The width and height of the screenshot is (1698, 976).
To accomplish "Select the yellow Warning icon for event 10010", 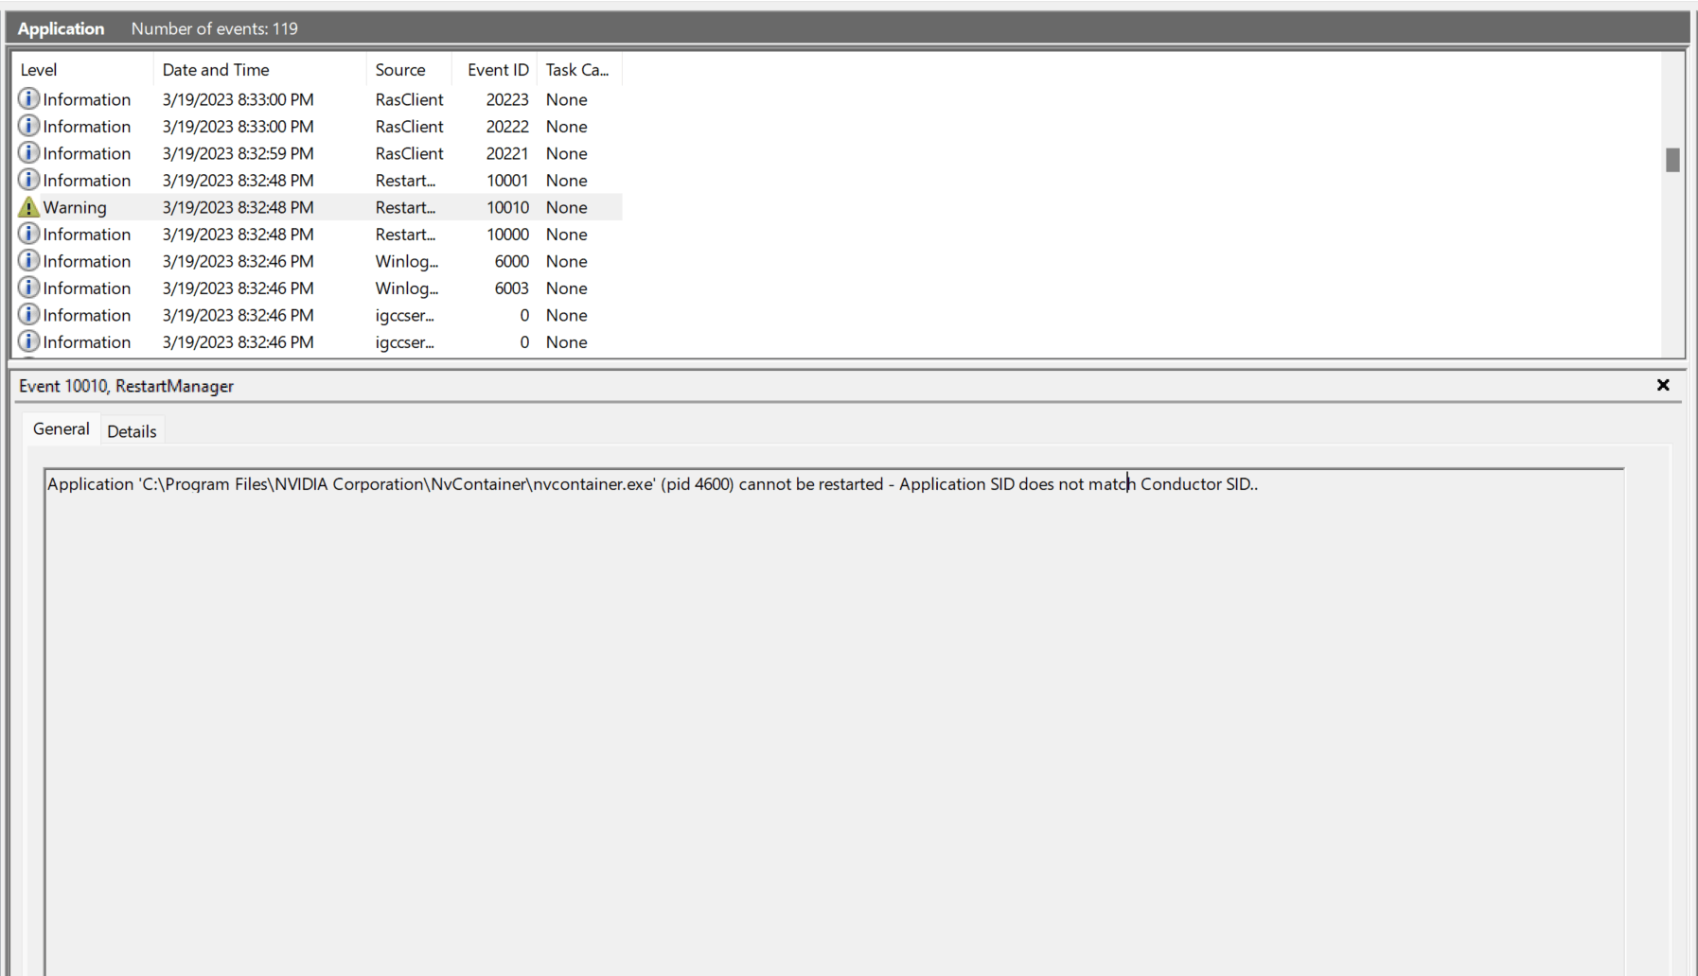I will point(29,207).
